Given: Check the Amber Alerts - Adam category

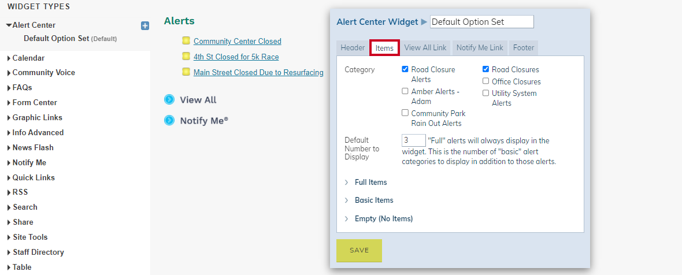Looking at the screenshot, I should [405, 91].
